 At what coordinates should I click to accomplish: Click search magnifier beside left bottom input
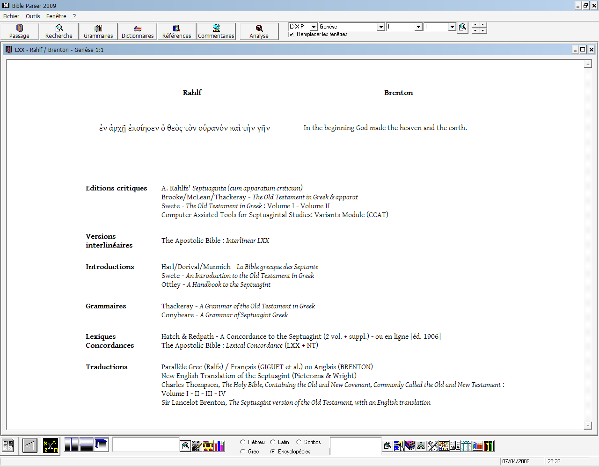click(x=185, y=446)
